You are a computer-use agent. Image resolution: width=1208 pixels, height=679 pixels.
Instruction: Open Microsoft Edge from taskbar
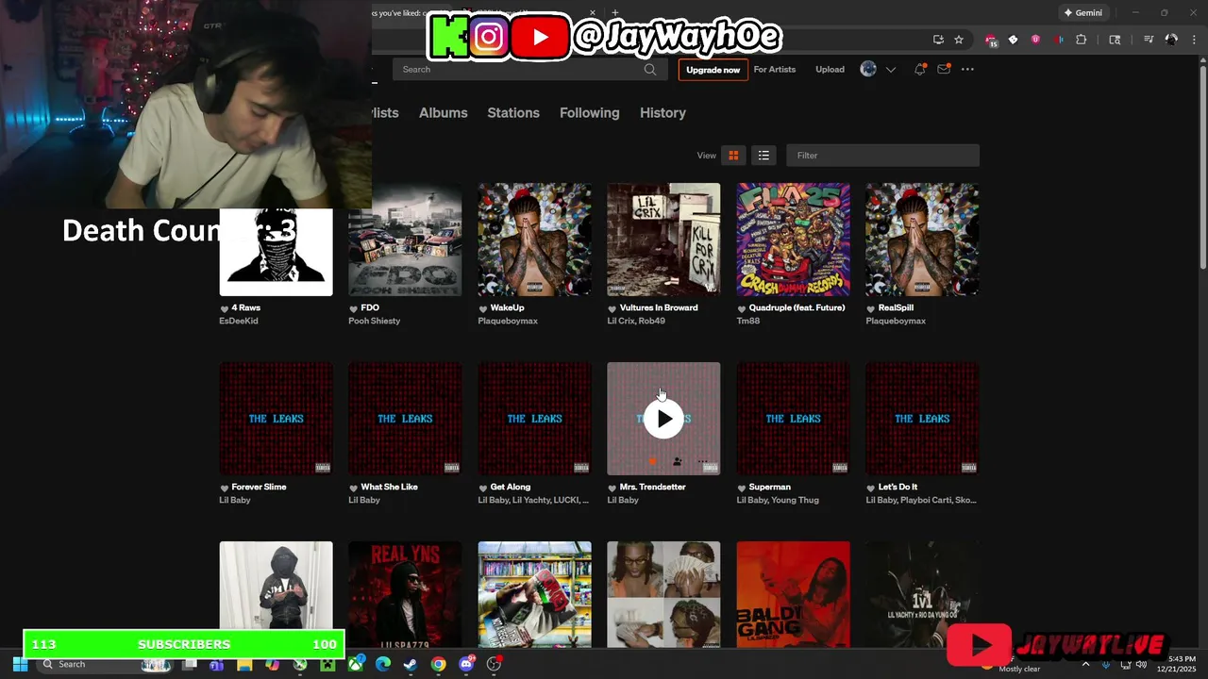click(382, 664)
